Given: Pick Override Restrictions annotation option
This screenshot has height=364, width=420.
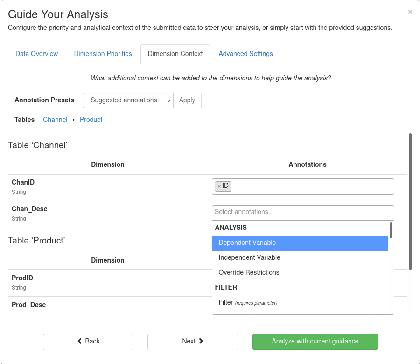Looking at the screenshot, I should tap(300, 272).
